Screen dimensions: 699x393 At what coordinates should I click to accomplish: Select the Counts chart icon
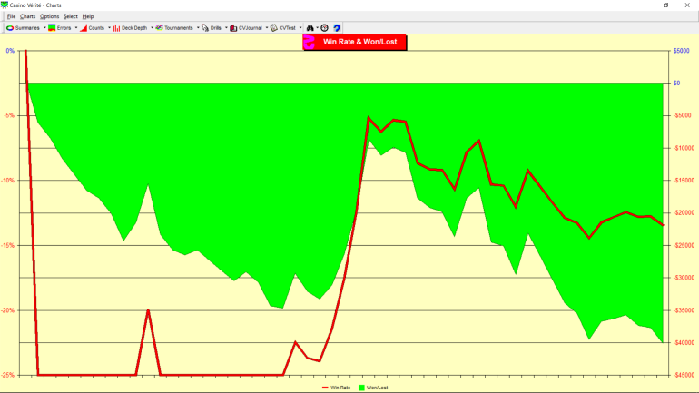(x=84, y=28)
